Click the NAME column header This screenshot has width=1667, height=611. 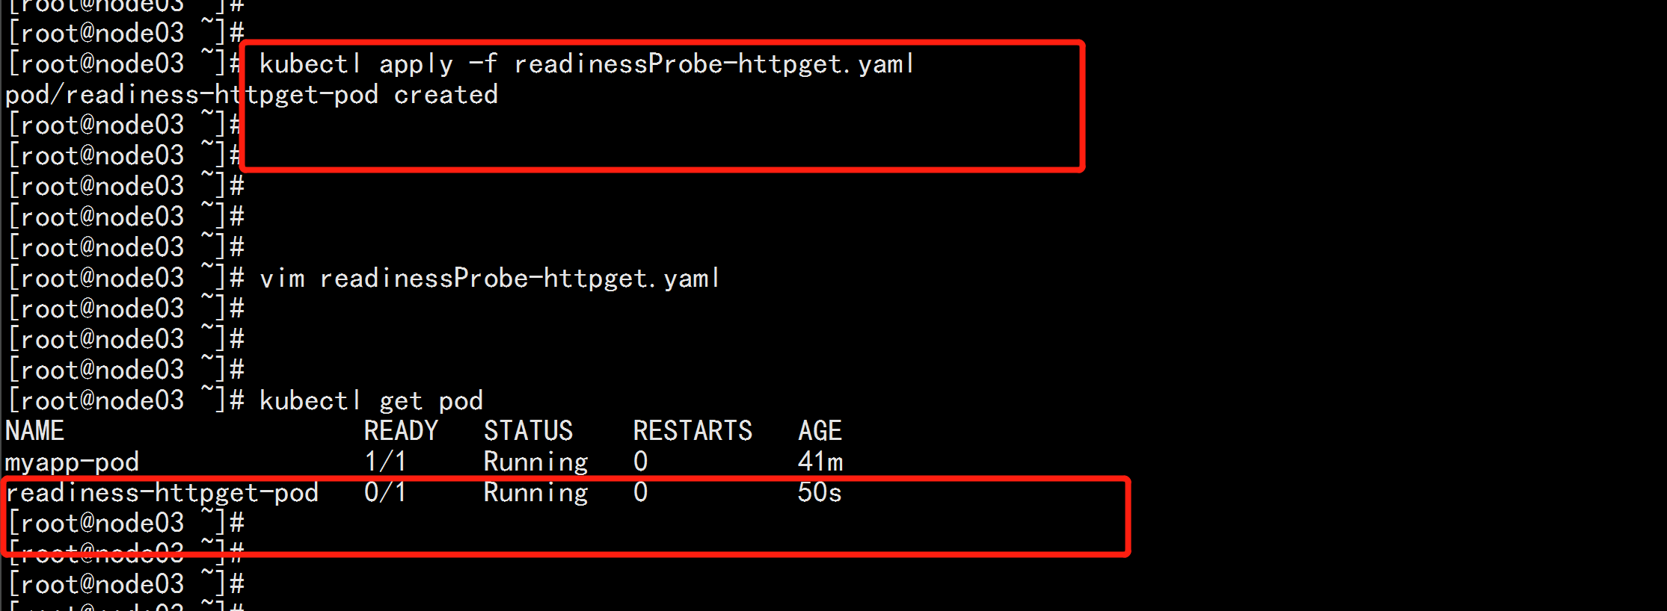[x=34, y=431]
